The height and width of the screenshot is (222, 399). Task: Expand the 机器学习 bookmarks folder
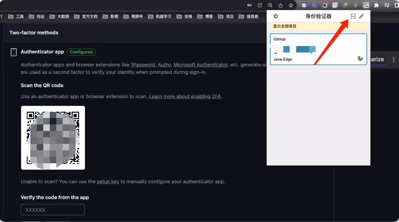click(160, 17)
